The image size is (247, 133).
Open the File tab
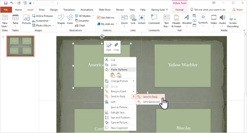[x=6, y=10]
